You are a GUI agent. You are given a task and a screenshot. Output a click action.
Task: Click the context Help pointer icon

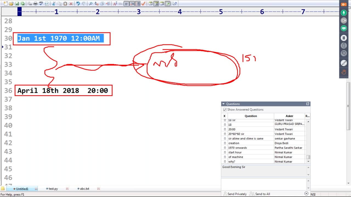(175, 4)
